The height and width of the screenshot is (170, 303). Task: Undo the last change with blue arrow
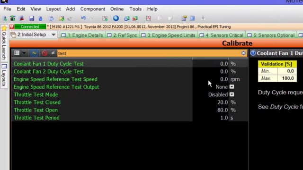point(83,18)
